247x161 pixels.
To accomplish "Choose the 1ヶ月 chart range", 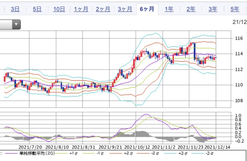I will (81, 9).
